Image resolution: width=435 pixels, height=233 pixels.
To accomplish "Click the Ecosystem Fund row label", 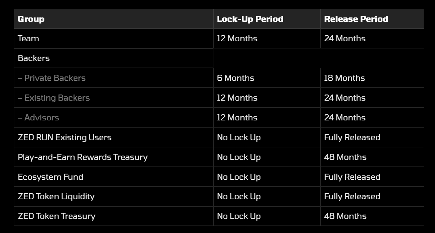I will click(51, 177).
